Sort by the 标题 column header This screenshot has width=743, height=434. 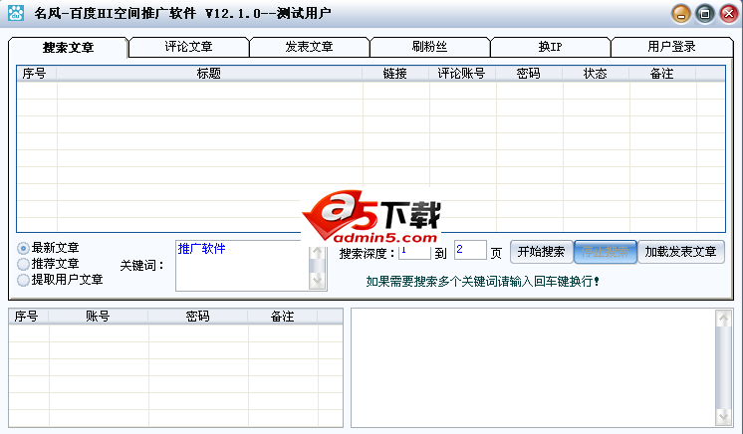pyautogui.click(x=209, y=74)
